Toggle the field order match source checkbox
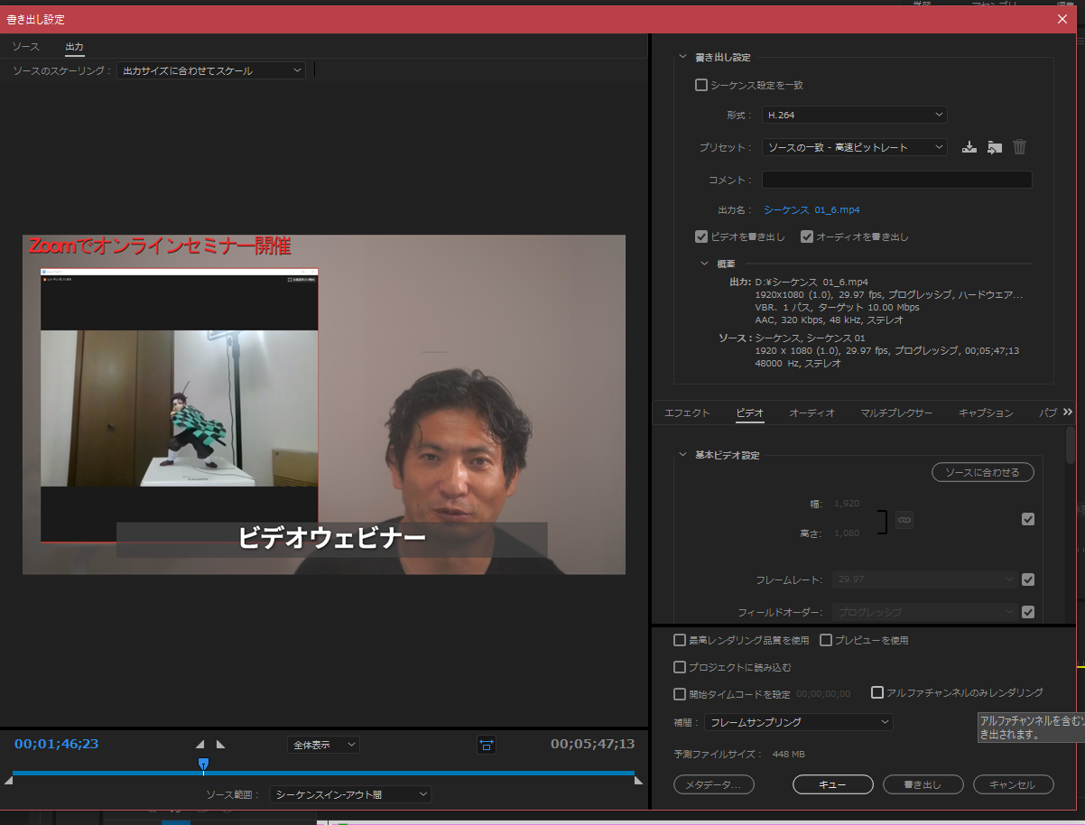The image size is (1085, 825). 1027,612
